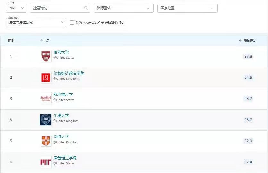Click the LSE red logo
The height and width of the screenshot is (173, 268).
(46, 78)
